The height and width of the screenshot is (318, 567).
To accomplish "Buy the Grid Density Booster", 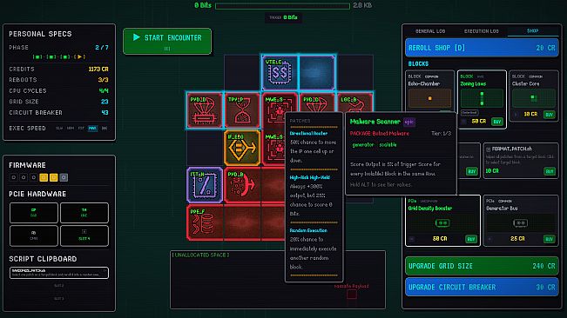I will 471,239.
